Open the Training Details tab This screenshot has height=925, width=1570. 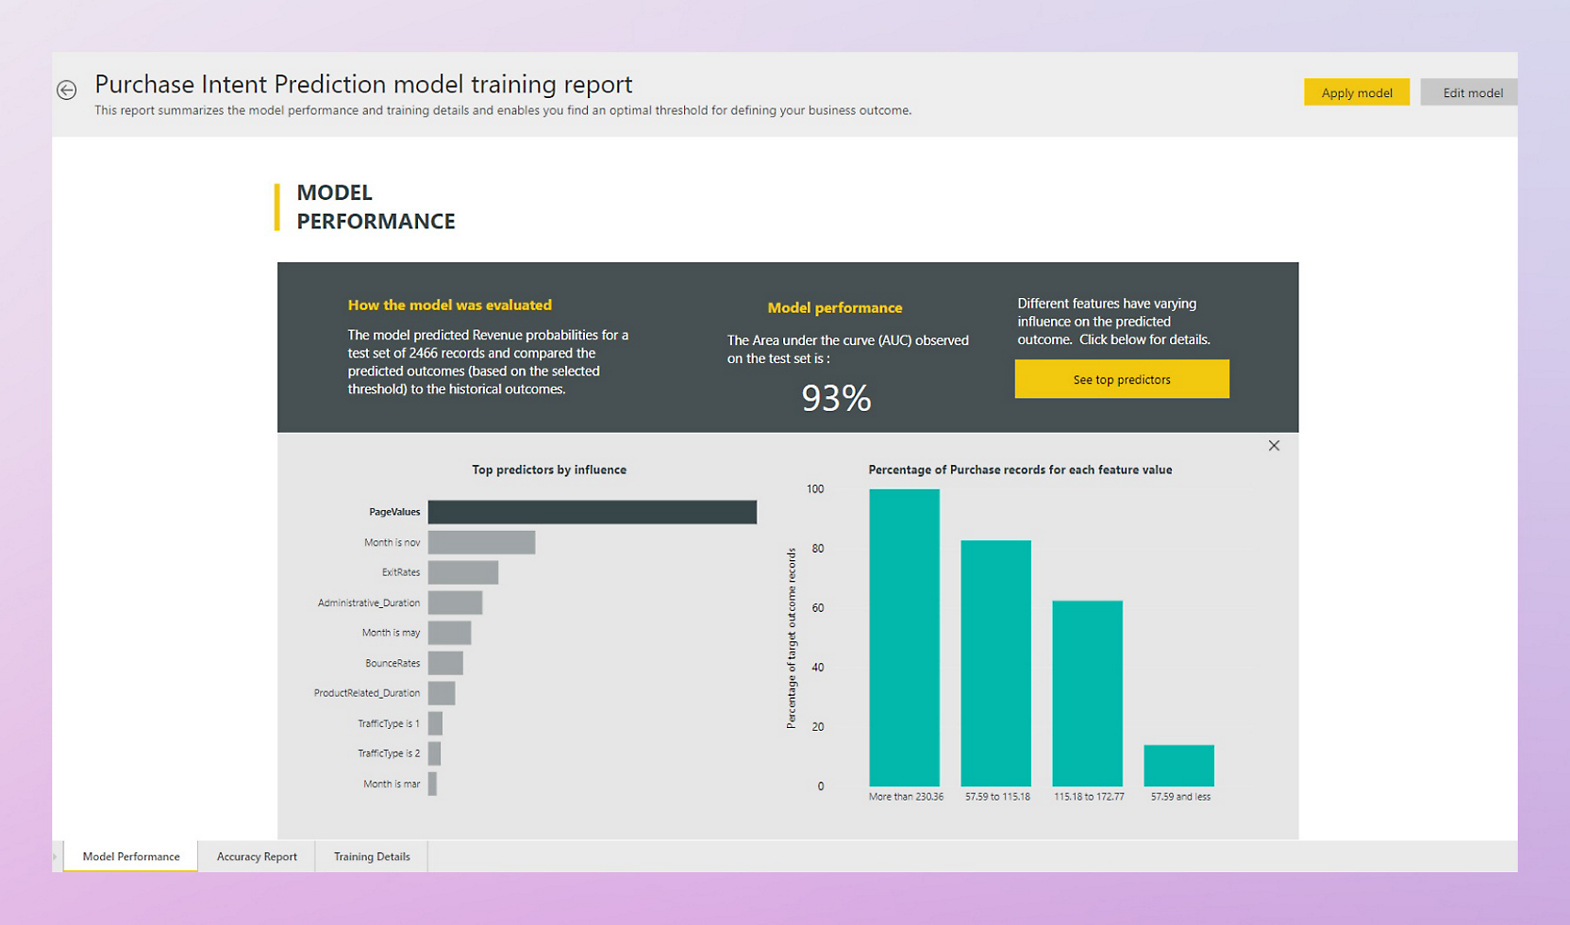372,856
